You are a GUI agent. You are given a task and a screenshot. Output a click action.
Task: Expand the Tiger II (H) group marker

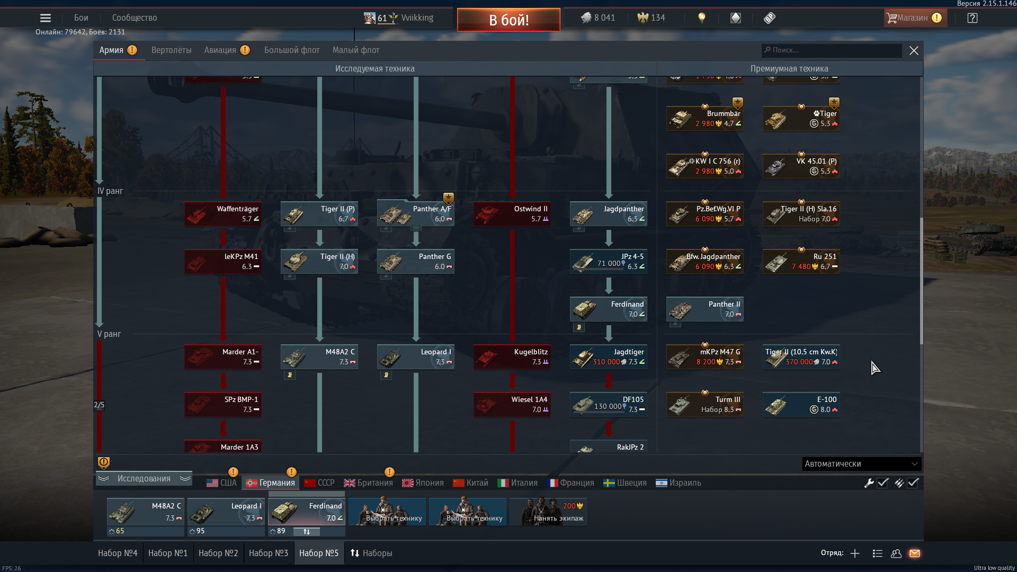[290, 276]
